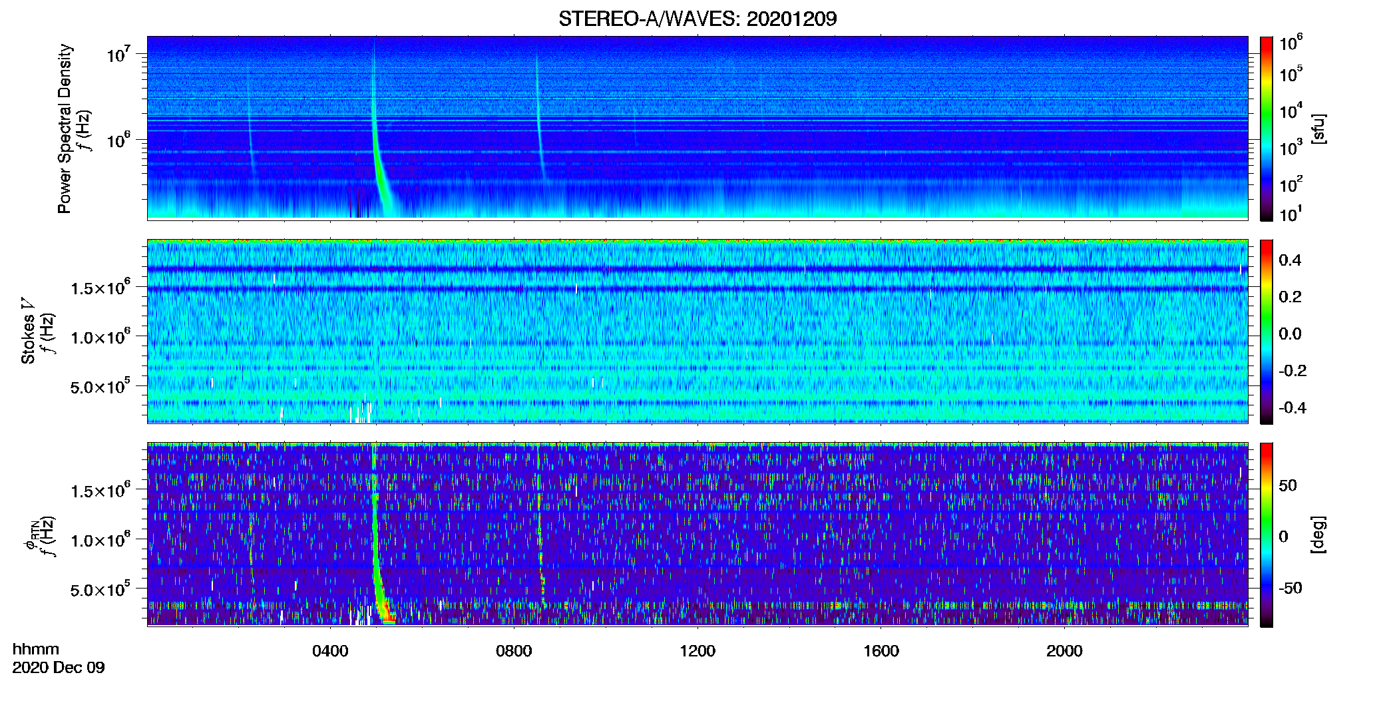The height and width of the screenshot is (719, 1395).
Task: Click the -0.2 label on the Stokes V color bar
Action: (x=1292, y=371)
